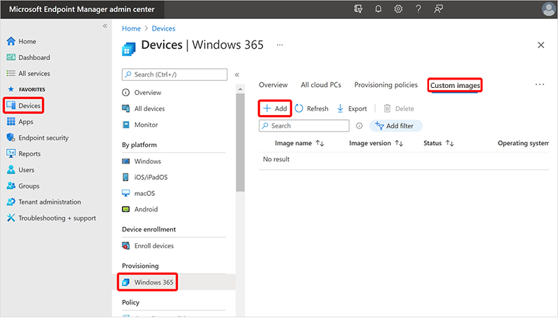
Task: Open the more tabs ellipsis
Action: click(x=539, y=84)
